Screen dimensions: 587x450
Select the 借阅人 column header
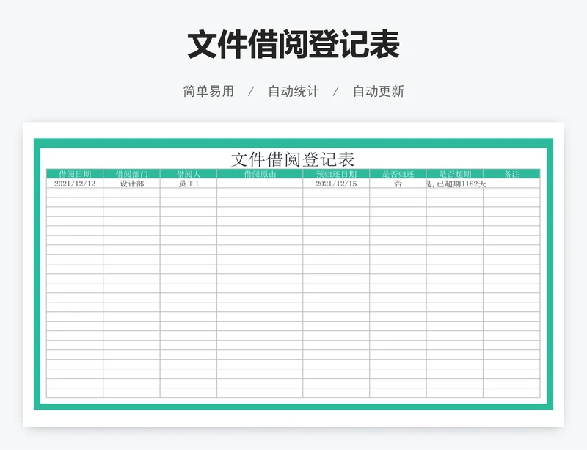[189, 174]
